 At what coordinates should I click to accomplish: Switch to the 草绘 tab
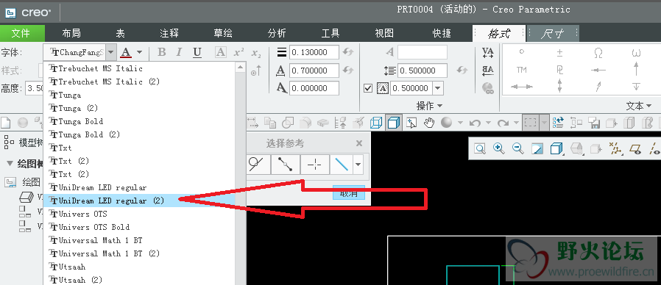223,33
